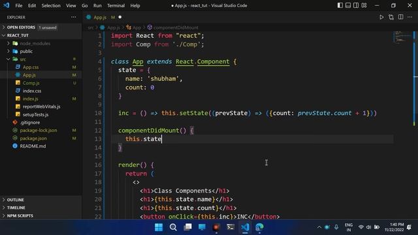Image resolution: width=418 pixels, height=235 pixels.
Task: Click Visual Studio Code taskbar icon
Action: [245, 227]
